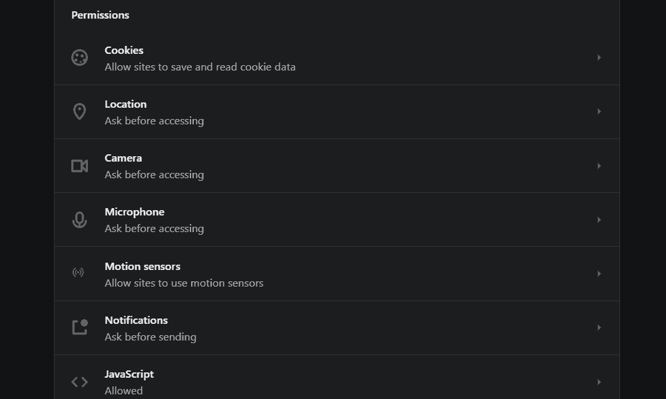The width and height of the screenshot is (666, 399).
Task: Expand the Notifications row arrow
Action: [x=599, y=327]
